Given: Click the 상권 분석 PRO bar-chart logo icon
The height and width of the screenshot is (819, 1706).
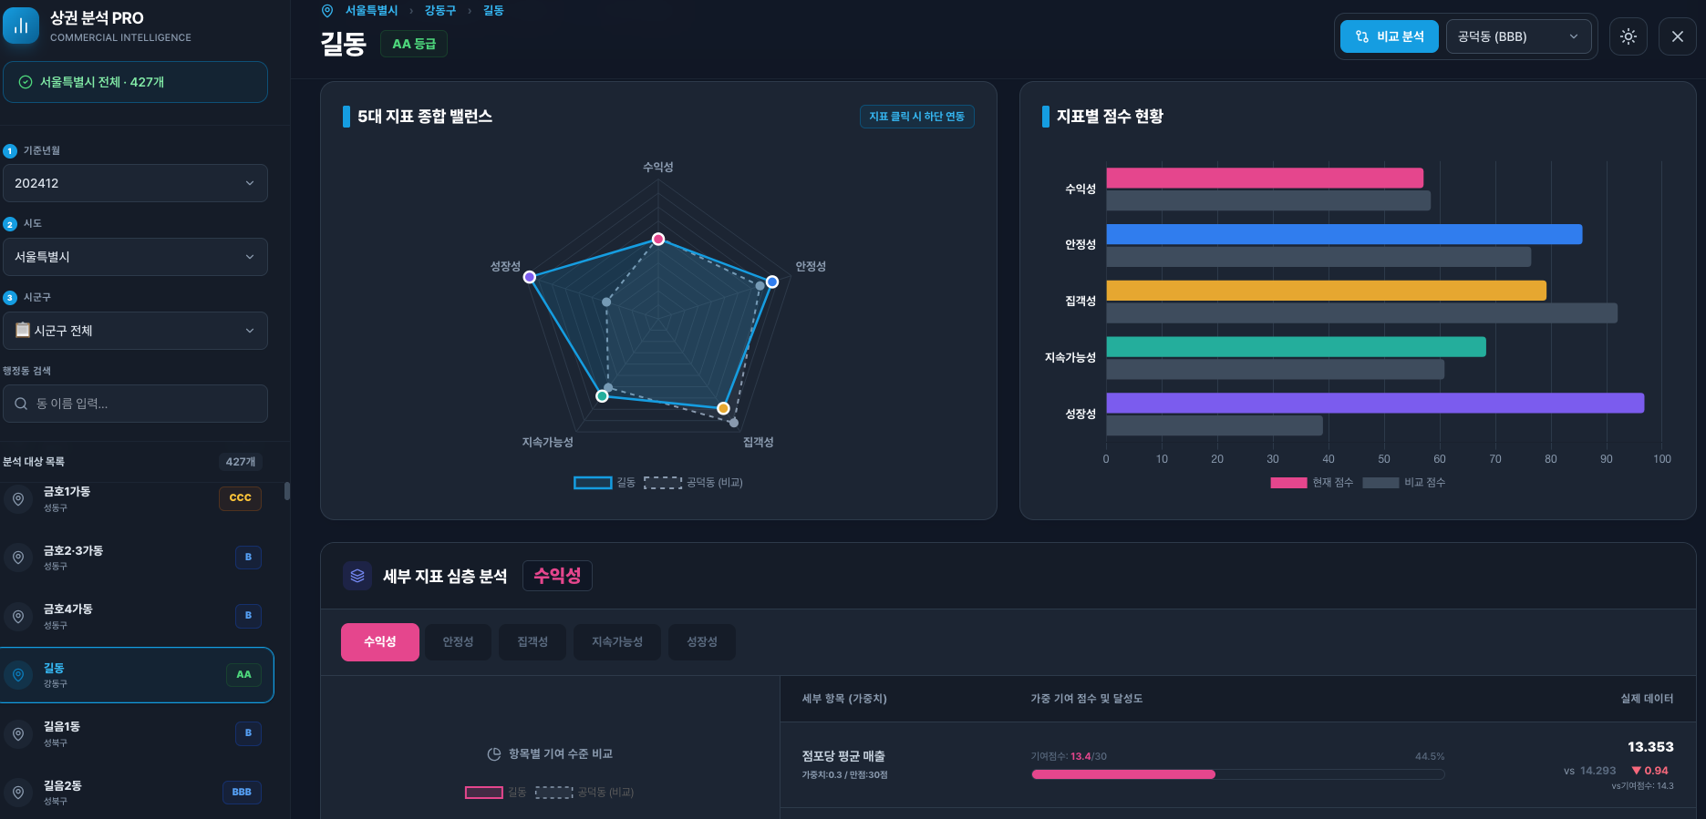Looking at the screenshot, I should (x=21, y=26).
